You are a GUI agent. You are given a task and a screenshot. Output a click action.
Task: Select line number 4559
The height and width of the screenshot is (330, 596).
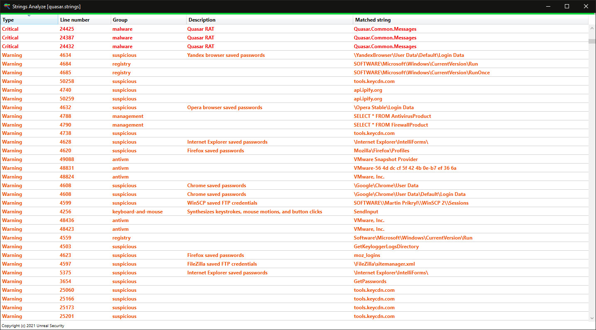65,238
